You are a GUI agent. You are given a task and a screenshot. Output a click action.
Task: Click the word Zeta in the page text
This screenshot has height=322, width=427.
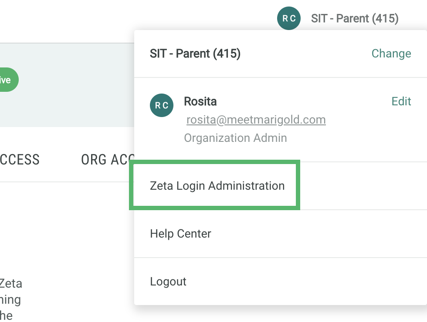11,283
